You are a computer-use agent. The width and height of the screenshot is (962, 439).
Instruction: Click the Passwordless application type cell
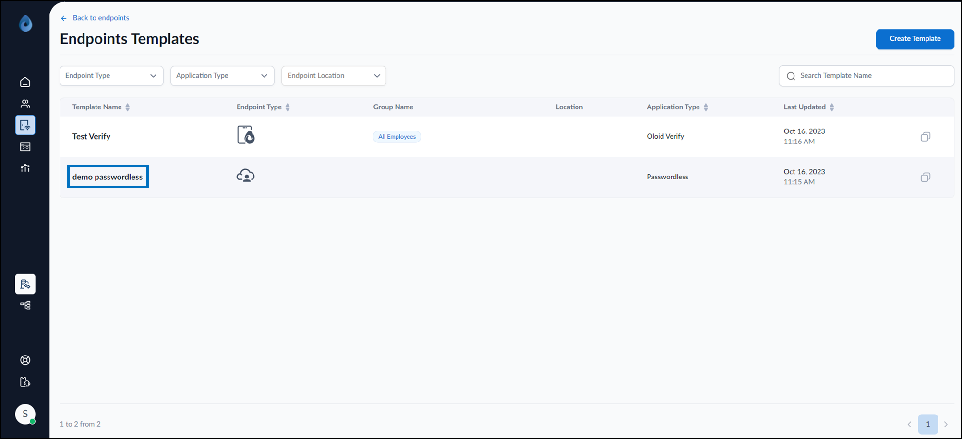[667, 177]
